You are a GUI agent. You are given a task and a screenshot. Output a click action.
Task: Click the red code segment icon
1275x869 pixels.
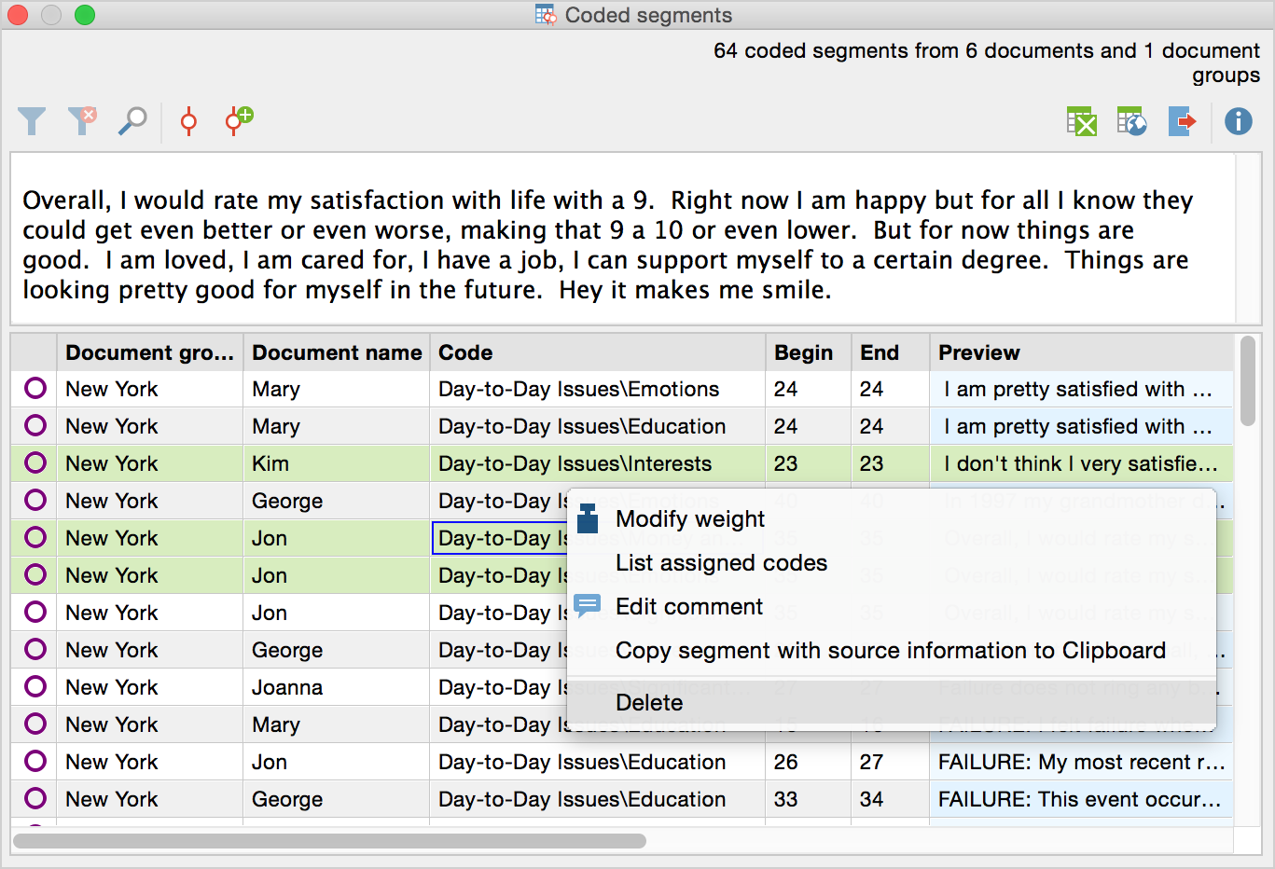(x=188, y=121)
